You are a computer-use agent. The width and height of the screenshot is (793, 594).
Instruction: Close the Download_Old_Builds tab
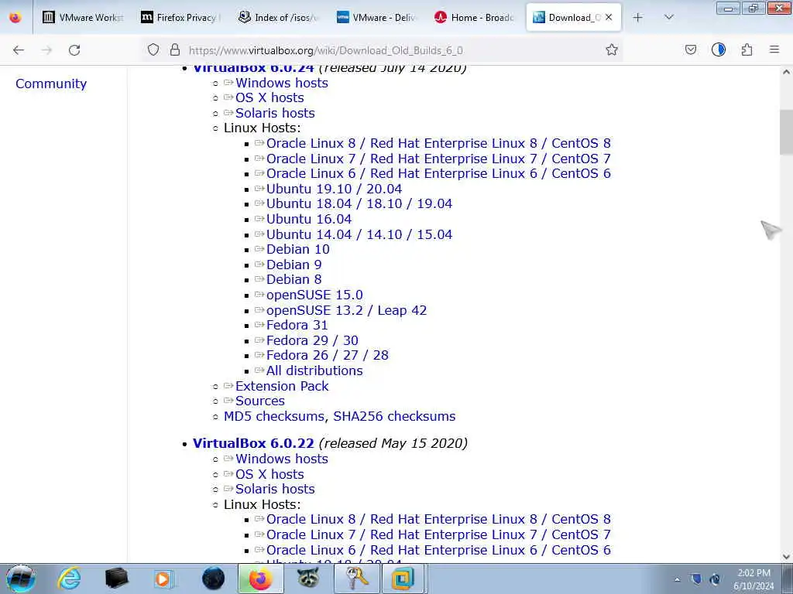pos(609,17)
